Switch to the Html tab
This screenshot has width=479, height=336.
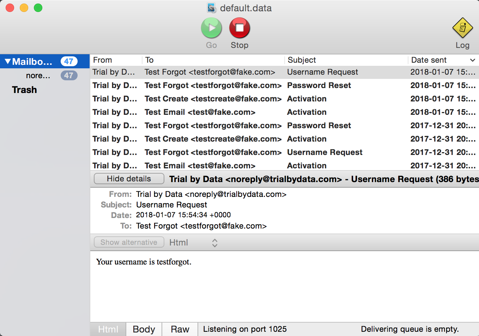(108, 329)
